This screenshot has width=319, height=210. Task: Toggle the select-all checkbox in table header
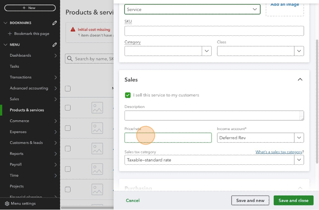(x=68, y=88)
